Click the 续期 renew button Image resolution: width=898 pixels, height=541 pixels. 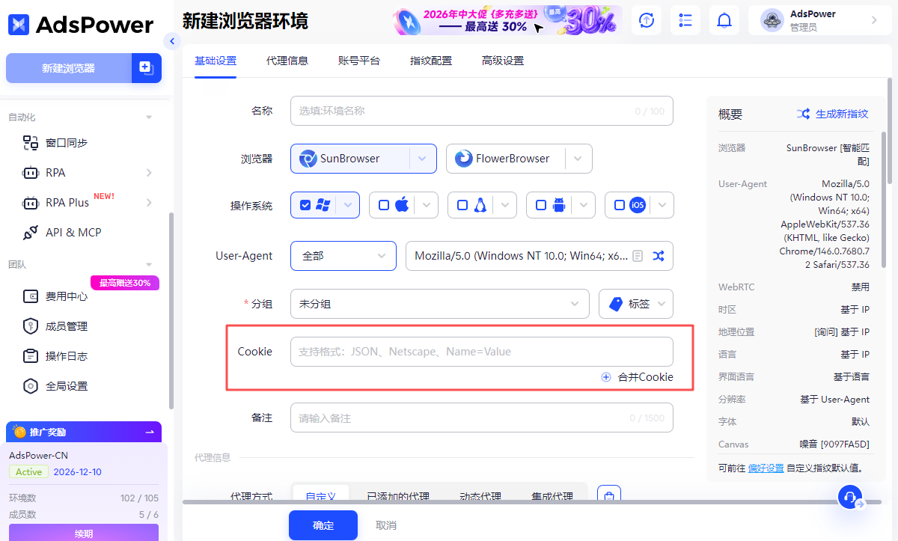pos(84,534)
